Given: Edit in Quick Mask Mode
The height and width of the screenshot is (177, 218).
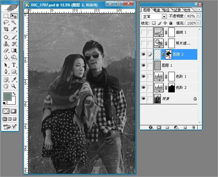Looking at the screenshot, I should [13, 111].
